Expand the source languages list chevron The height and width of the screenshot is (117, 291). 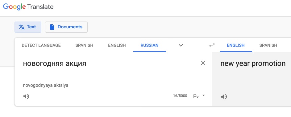click(181, 45)
